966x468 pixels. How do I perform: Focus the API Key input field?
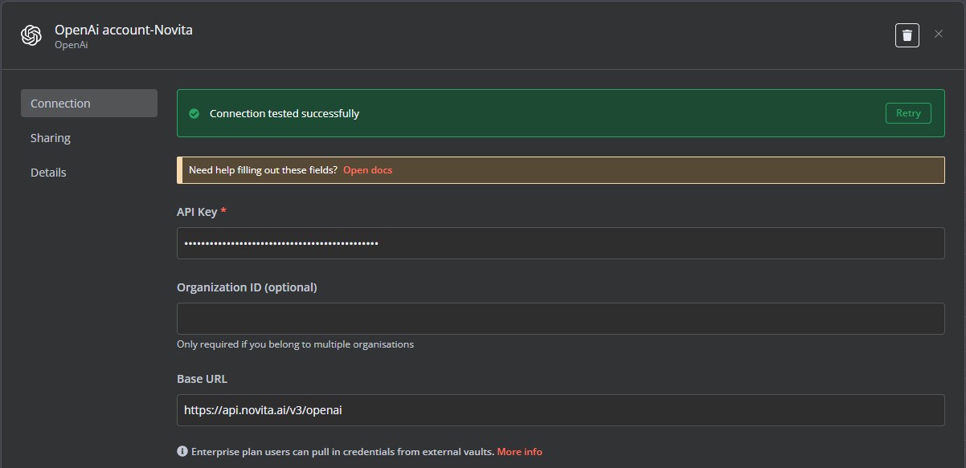point(560,243)
